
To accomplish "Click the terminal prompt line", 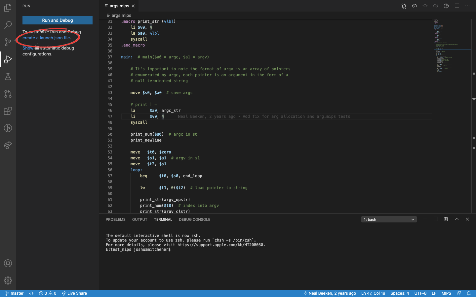I will pyautogui.click(x=138, y=249).
